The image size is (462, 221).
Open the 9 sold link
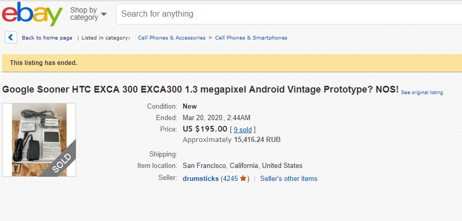[242, 129]
